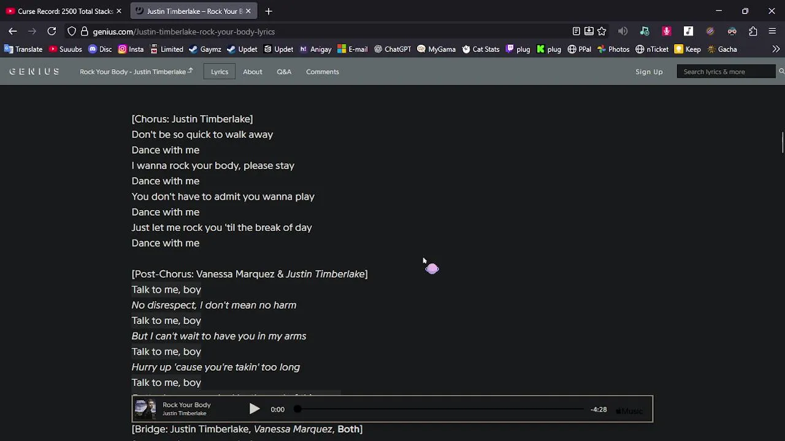Open the Disc bookmark
The height and width of the screenshot is (441, 785).
pos(100,49)
